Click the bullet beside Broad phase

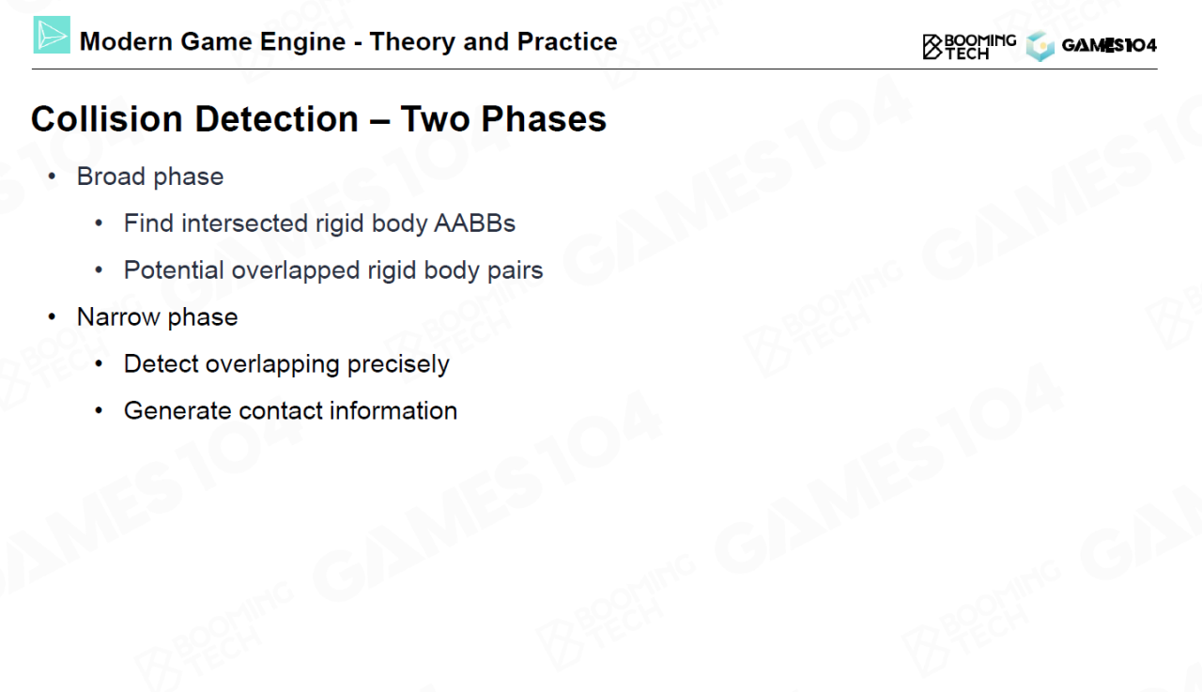(x=54, y=177)
